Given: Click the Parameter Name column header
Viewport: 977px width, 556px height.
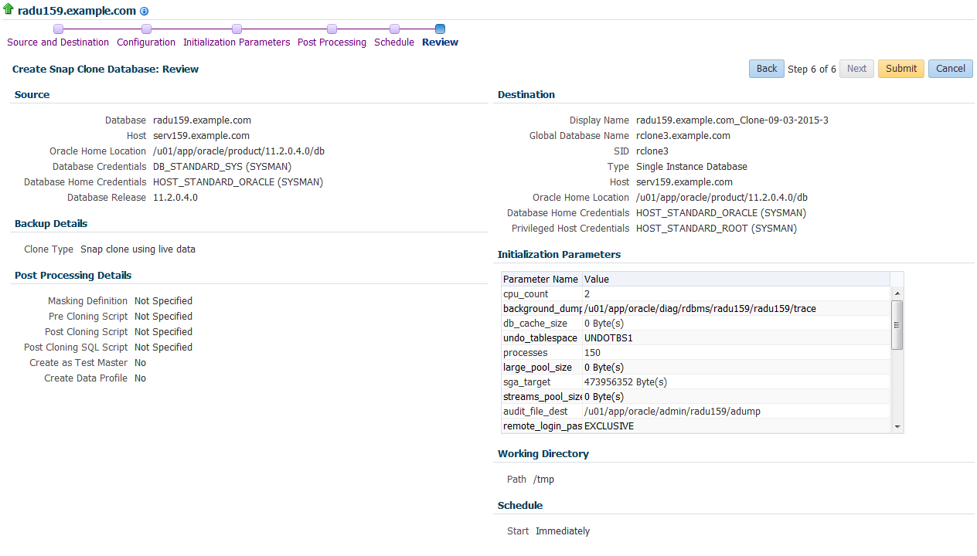Looking at the screenshot, I should [x=541, y=280].
